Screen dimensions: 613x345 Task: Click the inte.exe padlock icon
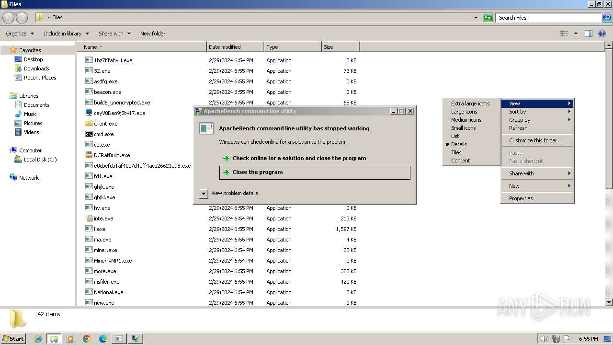tap(89, 218)
